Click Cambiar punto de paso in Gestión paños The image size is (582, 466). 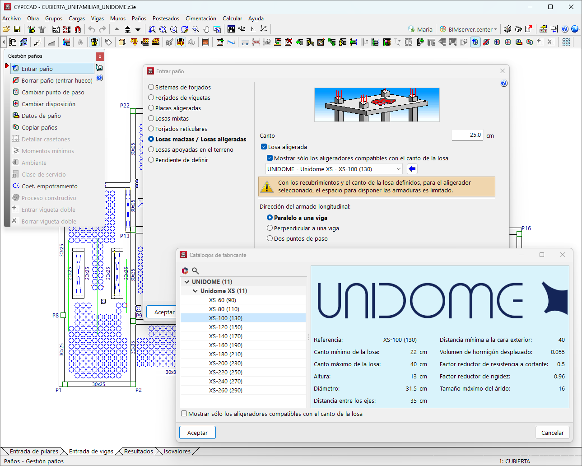53,92
